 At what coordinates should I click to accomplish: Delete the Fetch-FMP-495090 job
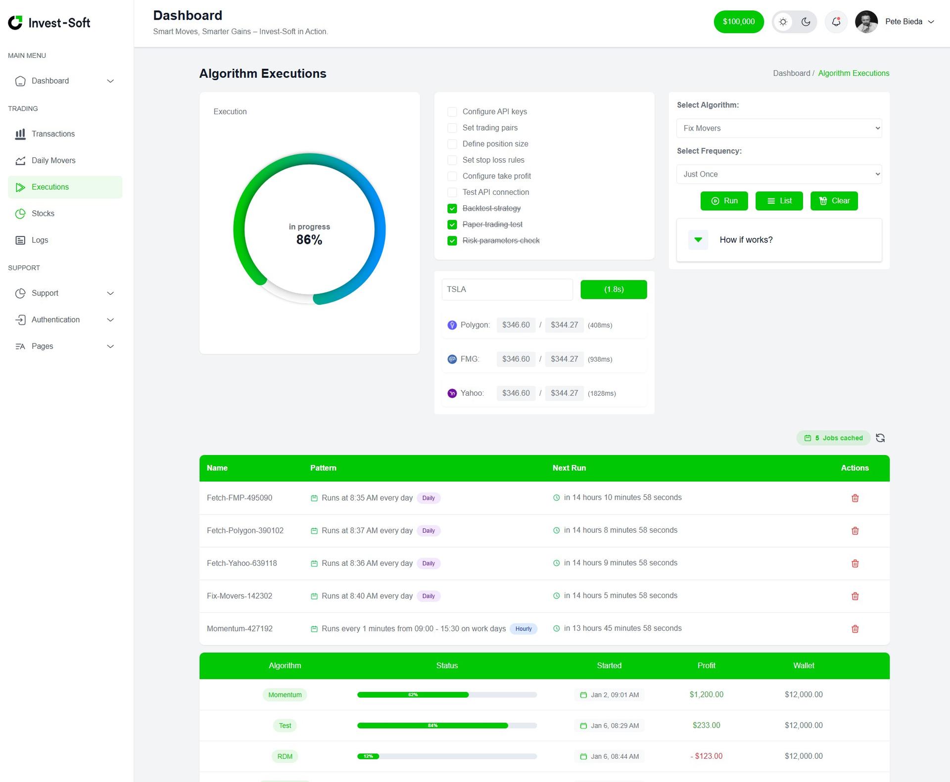click(855, 498)
